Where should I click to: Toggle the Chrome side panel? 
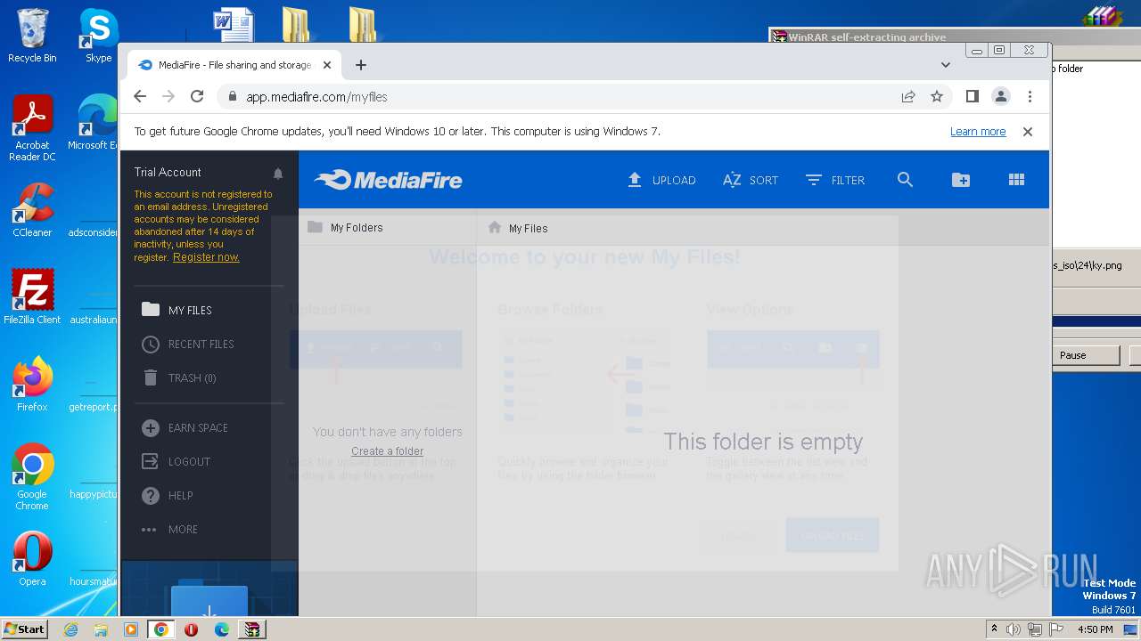click(x=973, y=96)
